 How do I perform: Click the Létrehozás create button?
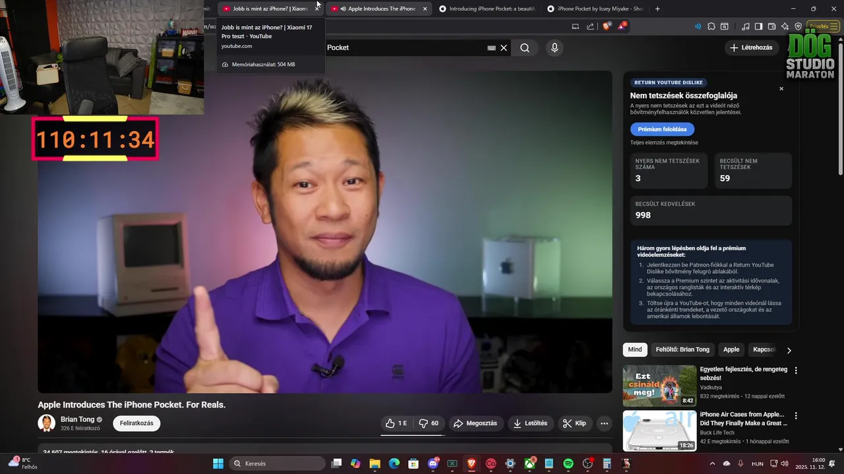click(751, 47)
